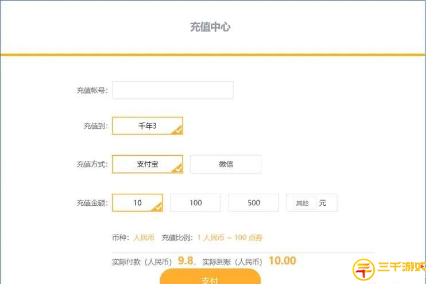429x284 pixels.
Task: Click the 元 unit label beside custom amount
Action: point(323,203)
